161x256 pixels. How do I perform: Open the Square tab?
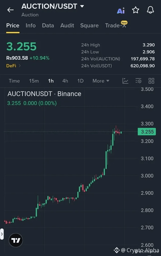[89, 25]
